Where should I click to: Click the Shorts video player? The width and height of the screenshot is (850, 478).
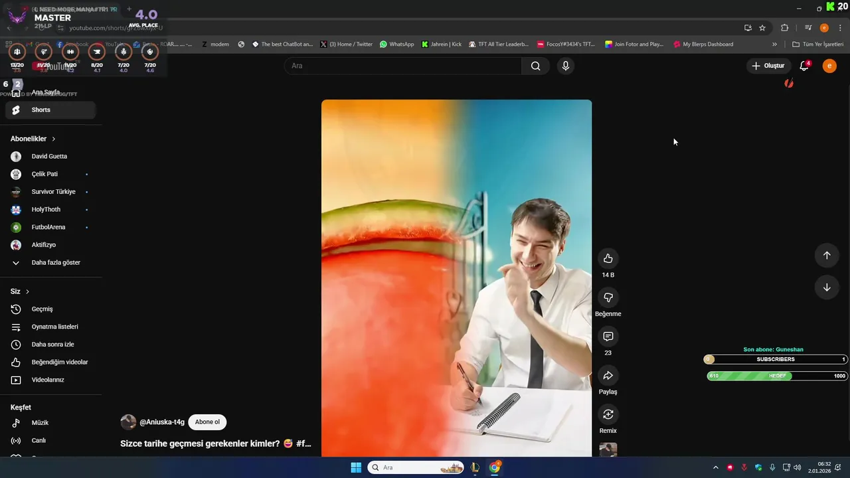click(x=456, y=278)
